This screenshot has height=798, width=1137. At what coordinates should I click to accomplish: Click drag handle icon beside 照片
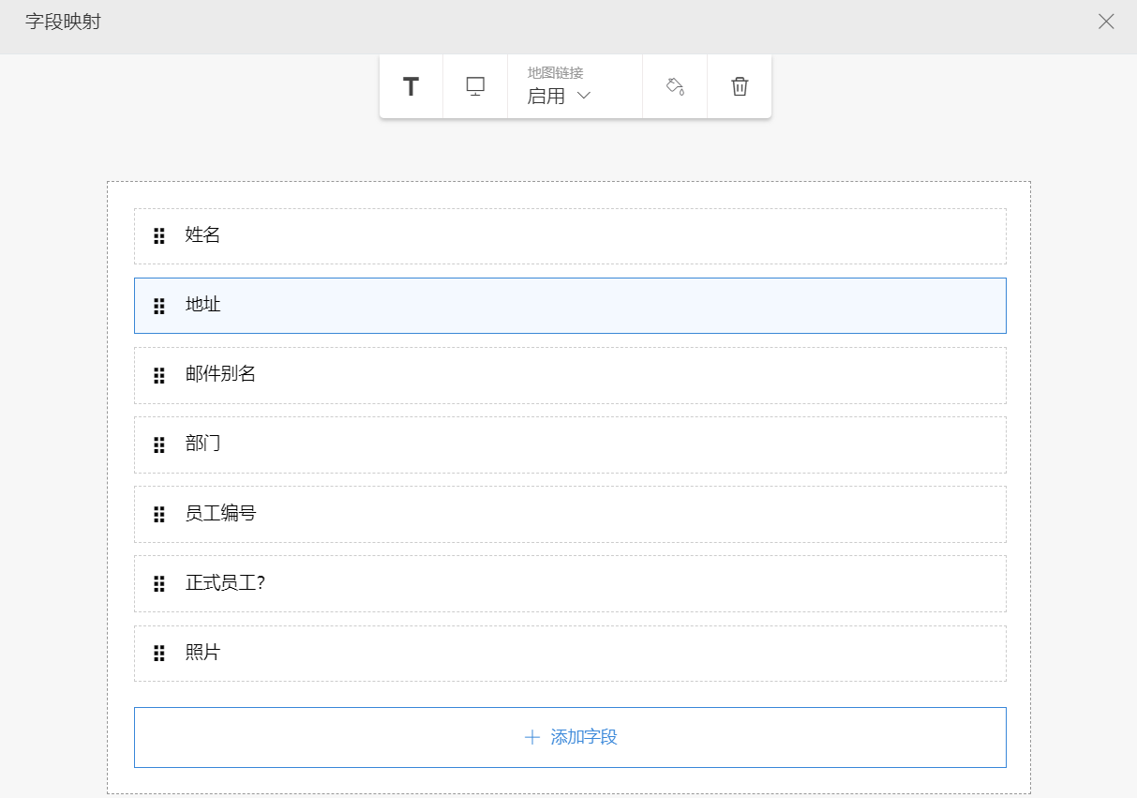click(x=159, y=653)
